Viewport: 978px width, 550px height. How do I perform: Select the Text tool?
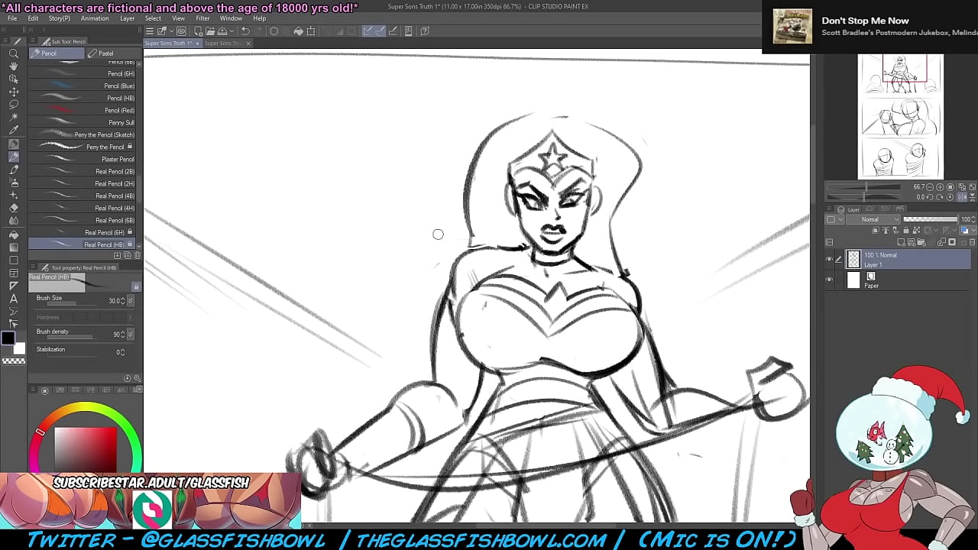coord(13,299)
